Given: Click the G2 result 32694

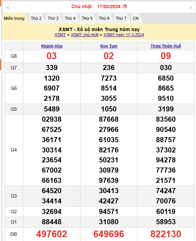Looking at the screenshot, I should point(52,212).
